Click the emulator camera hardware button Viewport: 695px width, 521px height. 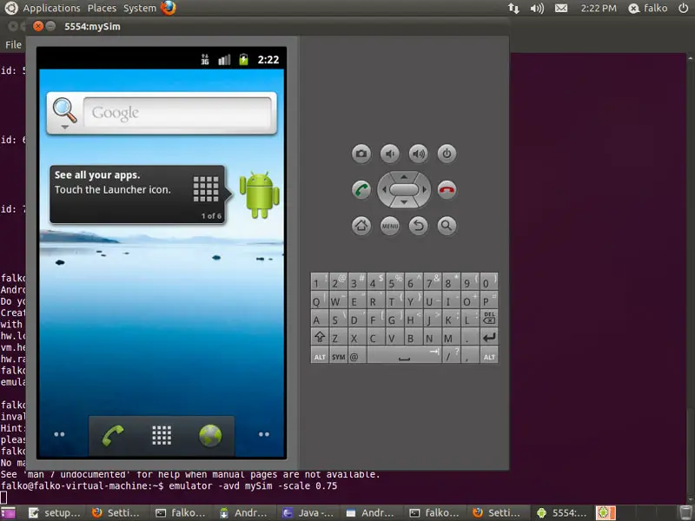click(x=361, y=154)
